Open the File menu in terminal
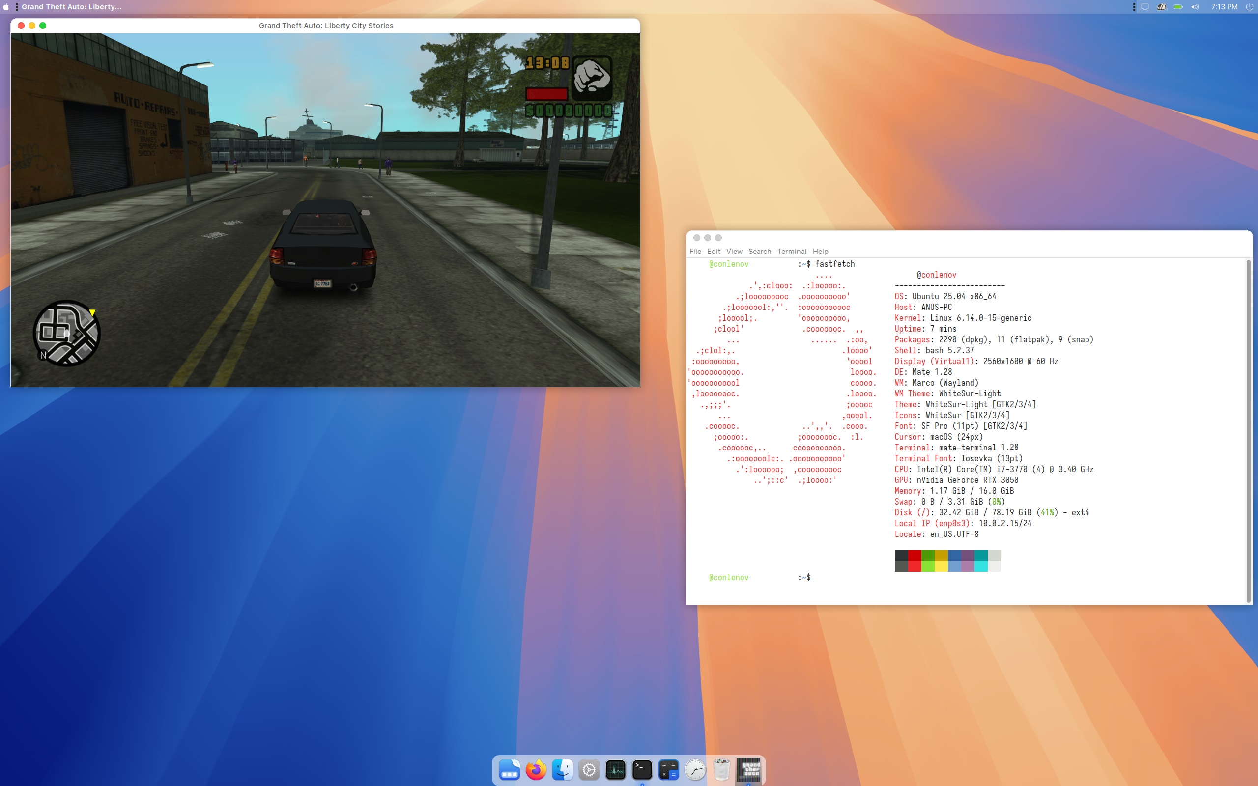The height and width of the screenshot is (786, 1258). [x=695, y=252]
